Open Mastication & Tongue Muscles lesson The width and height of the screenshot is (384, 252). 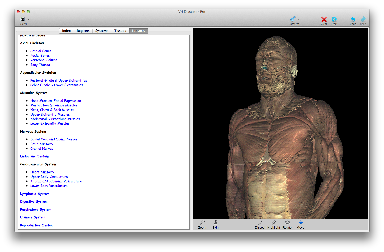pos(54,105)
